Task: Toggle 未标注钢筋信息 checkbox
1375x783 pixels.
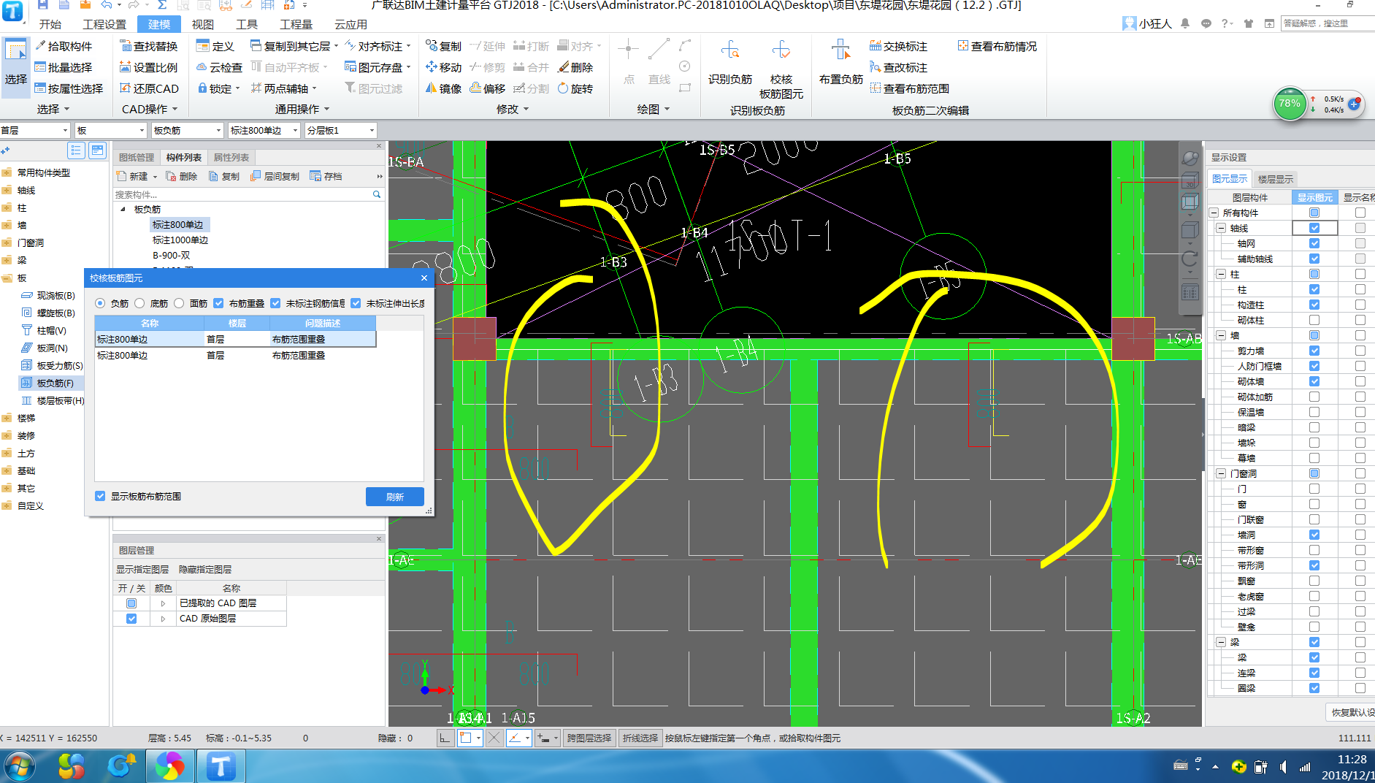Action: pyautogui.click(x=275, y=303)
